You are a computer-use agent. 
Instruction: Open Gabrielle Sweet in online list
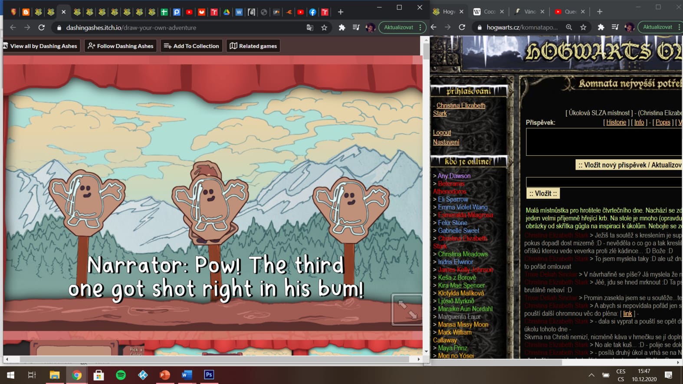pyautogui.click(x=459, y=230)
